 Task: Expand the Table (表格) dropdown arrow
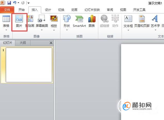(6, 30)
